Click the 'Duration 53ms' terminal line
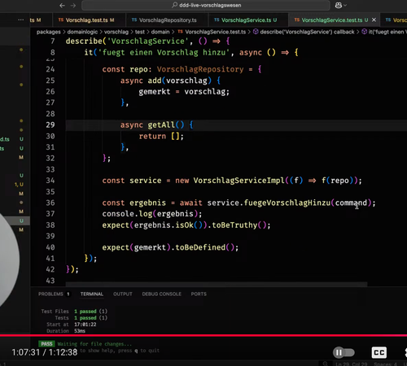This screenshot has height=366, width=407. [66, 331]
